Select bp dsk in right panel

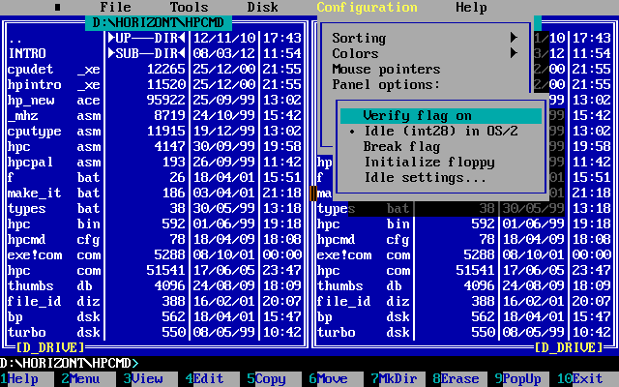(464, 317)
